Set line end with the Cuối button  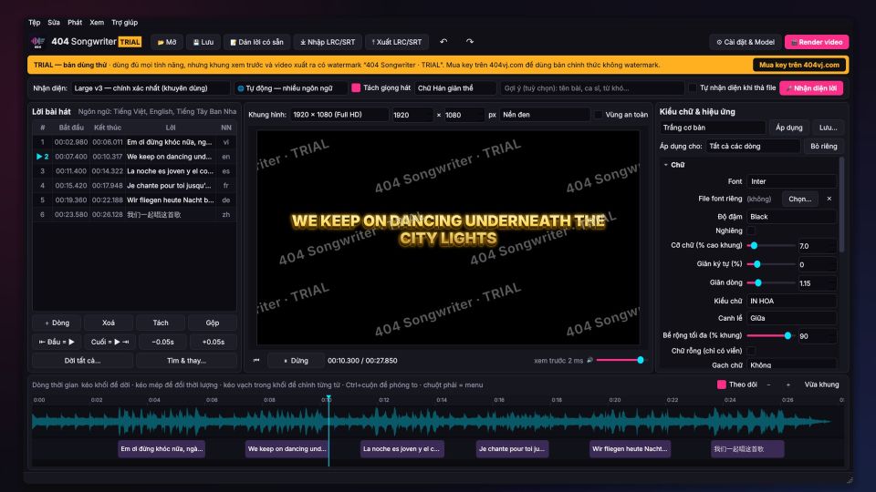pyautogui.click(x=109, y=342)
